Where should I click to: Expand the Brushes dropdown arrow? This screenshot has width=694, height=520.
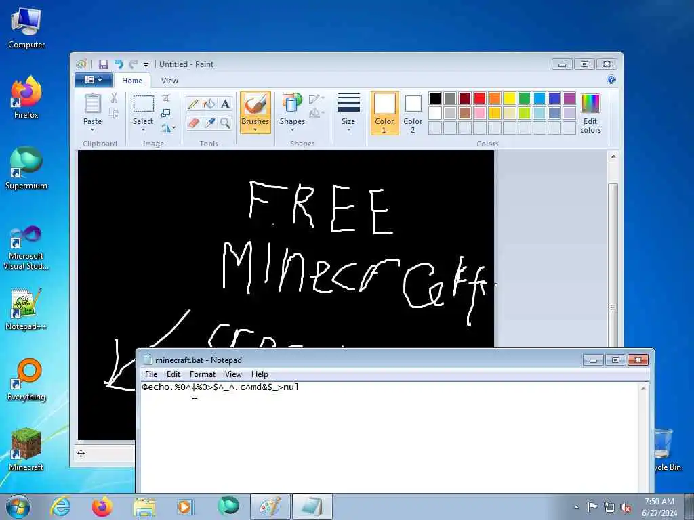click(256, 130)
